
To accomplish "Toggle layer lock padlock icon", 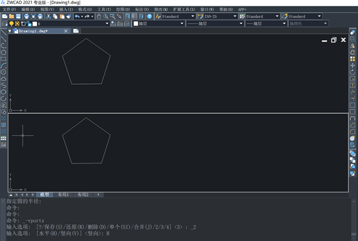I will coord(29,24).
